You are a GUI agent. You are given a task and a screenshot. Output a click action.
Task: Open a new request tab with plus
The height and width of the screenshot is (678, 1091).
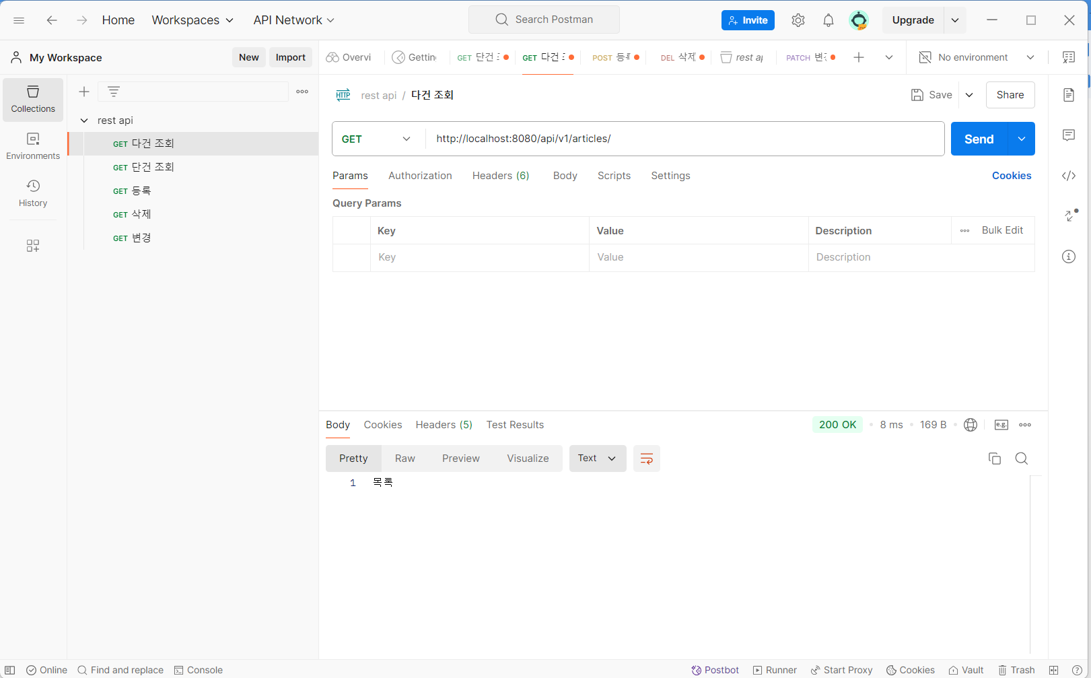pyautogui.click(x=859, y=57)
